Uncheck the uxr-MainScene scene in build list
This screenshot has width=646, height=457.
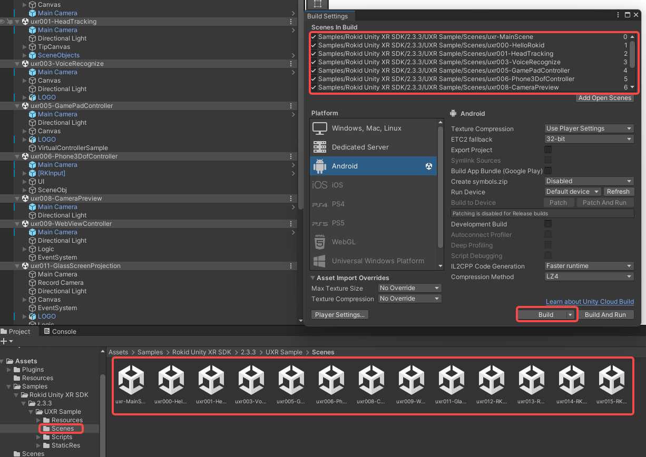click(x=314, y=37)
